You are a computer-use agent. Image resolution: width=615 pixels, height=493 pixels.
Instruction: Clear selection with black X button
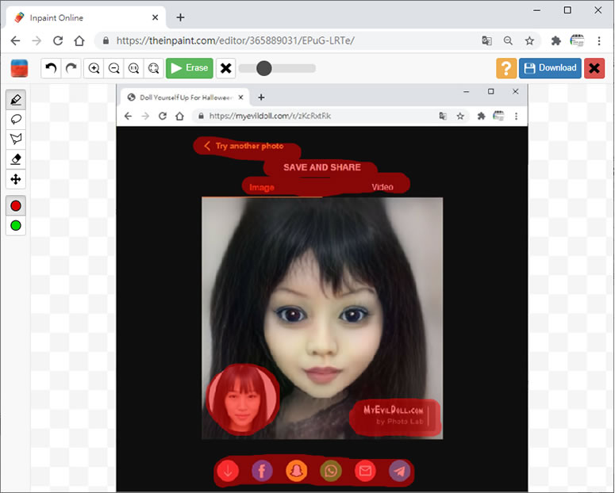pyautogui.click(x=226, y=68)
